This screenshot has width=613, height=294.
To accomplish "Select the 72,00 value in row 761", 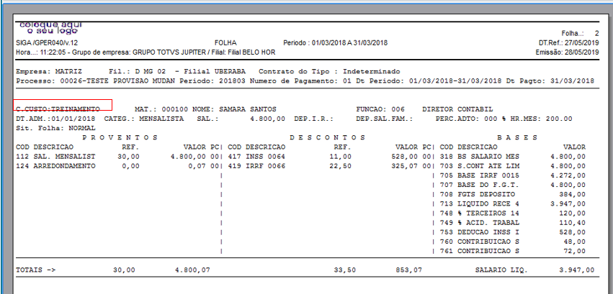I will [574, 251].
